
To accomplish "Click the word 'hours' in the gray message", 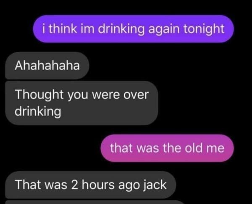I will pos(98,185).
